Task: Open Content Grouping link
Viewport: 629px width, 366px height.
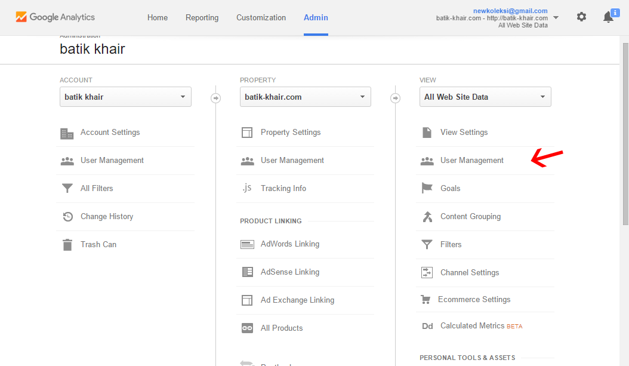Action: point(470,217)
